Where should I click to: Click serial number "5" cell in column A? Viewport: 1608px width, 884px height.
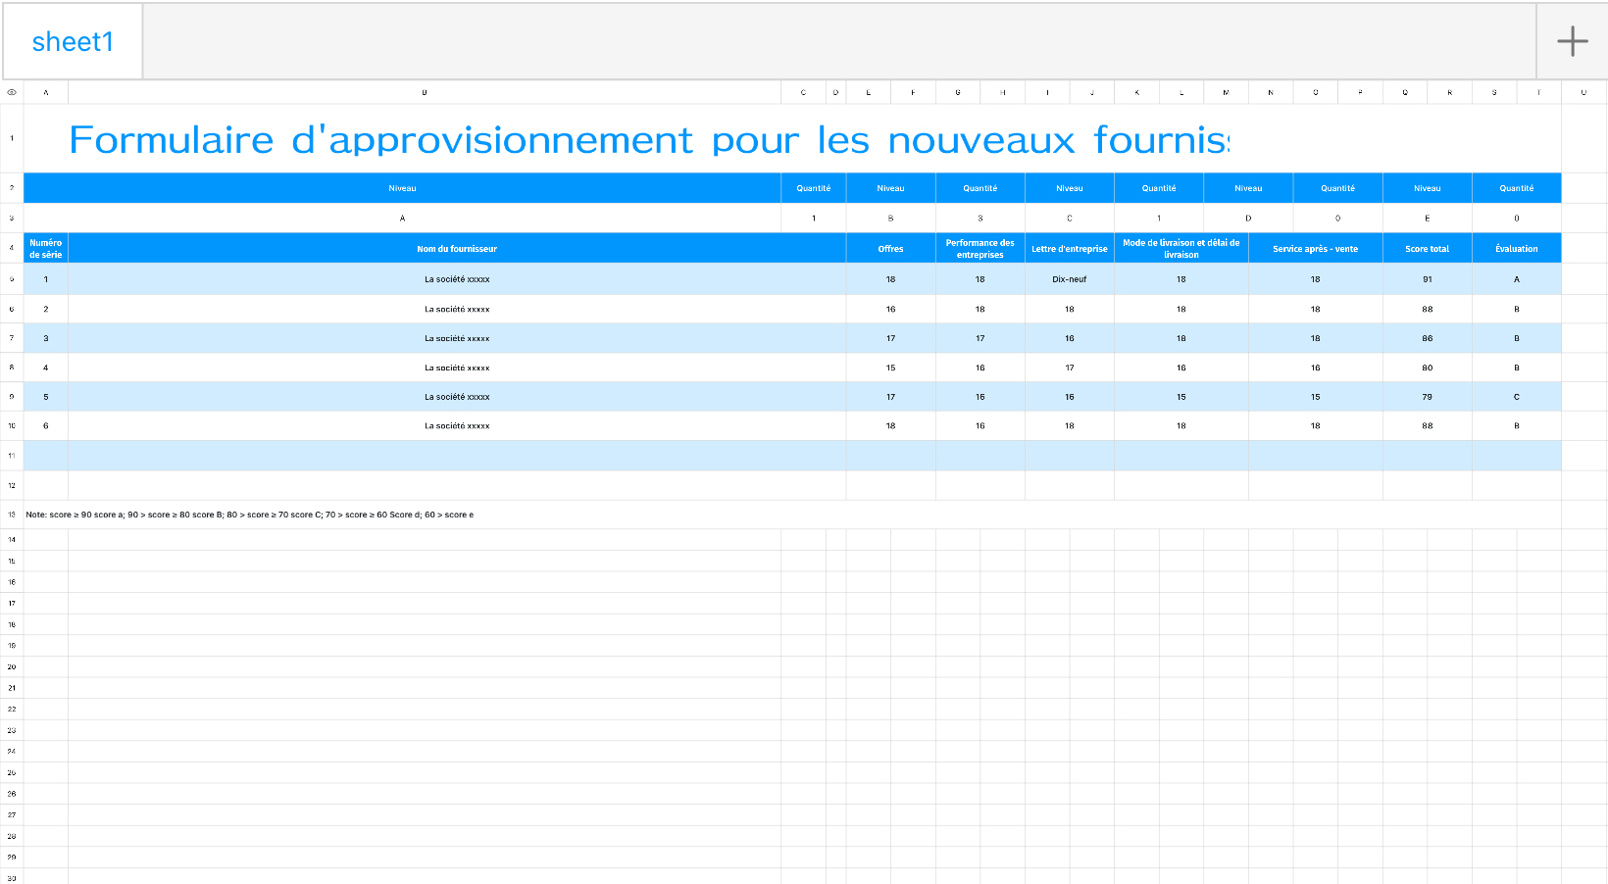[46, 397]
